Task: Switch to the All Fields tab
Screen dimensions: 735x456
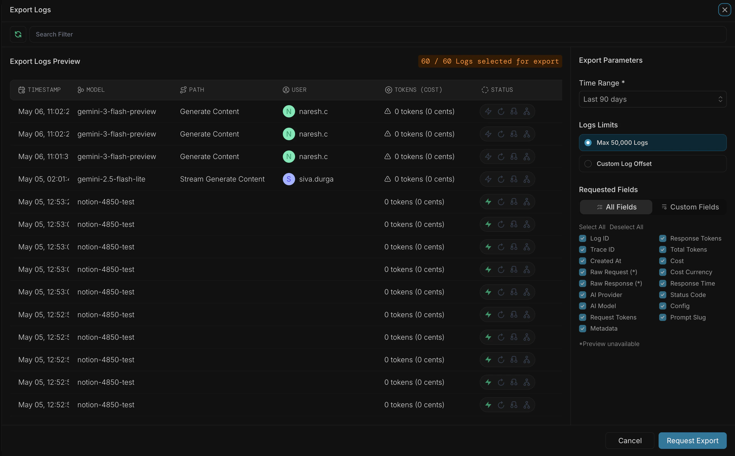Action: tap(616, 207)
